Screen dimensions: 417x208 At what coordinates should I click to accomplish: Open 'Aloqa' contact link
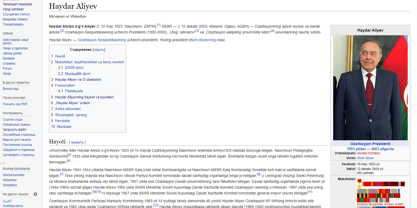click(7, 74)
